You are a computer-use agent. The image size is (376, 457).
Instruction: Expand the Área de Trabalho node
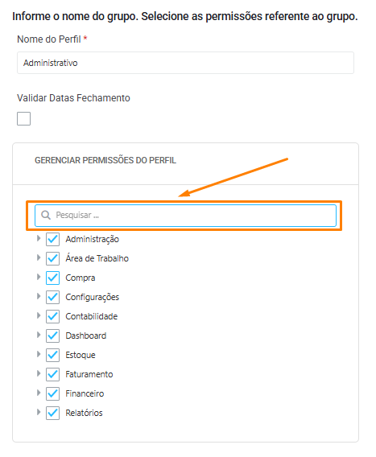click(x=39, y=257)
